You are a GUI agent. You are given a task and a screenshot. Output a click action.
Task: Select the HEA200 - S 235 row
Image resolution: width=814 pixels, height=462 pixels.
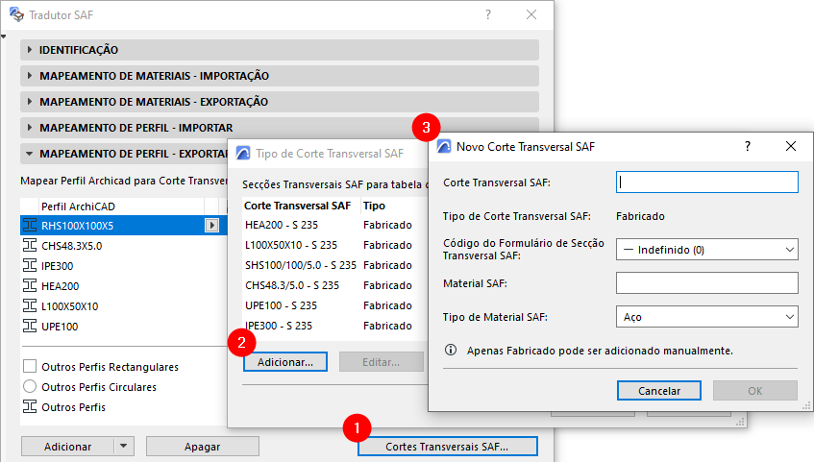334,225
